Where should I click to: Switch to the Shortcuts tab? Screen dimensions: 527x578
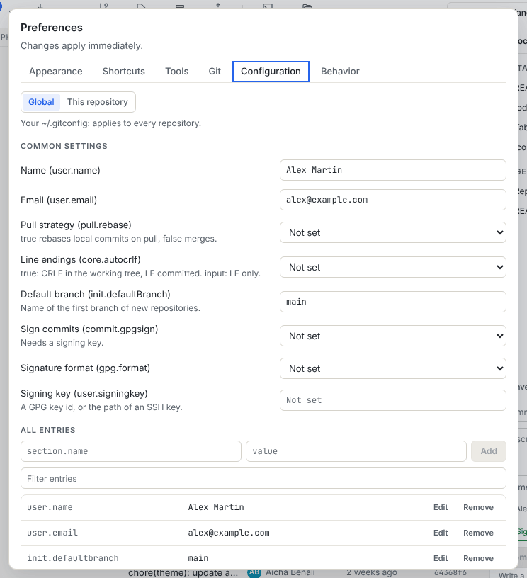point(123,71)
